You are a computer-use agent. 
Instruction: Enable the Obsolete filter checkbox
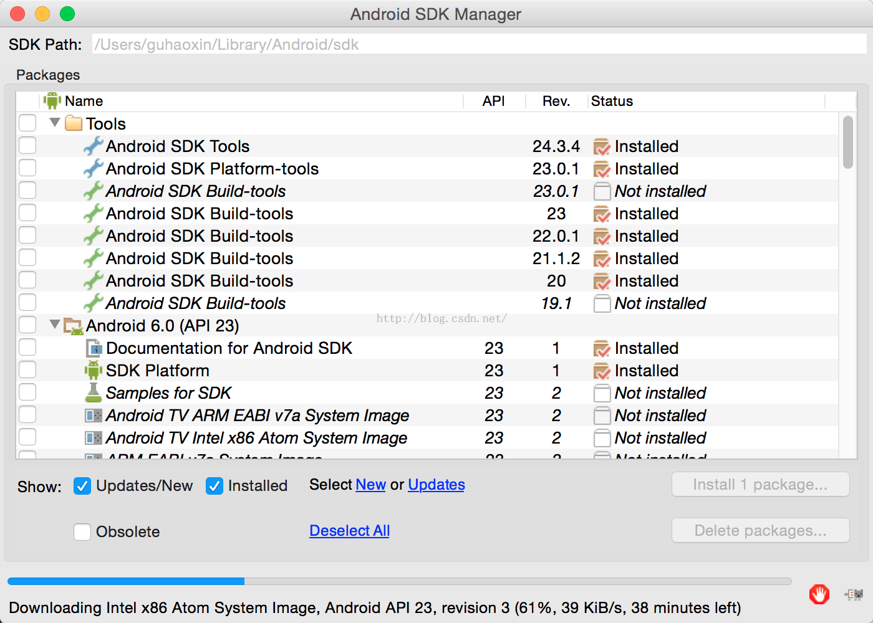[82, 531]
